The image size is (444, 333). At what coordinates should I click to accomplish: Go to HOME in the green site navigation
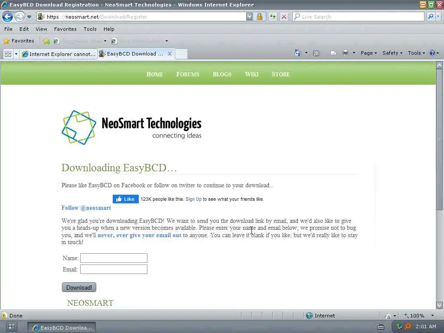[155, 74]
